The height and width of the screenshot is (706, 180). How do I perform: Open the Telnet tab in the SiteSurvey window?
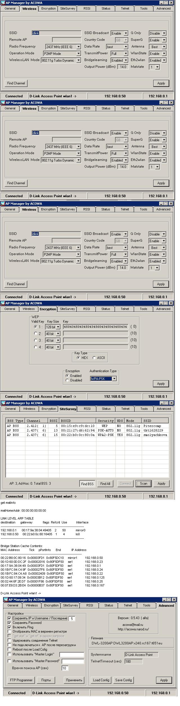click(125, 409)
